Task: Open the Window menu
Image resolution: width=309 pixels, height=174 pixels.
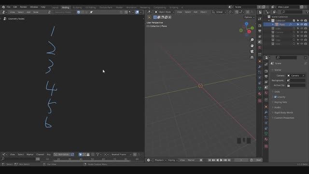Action: pyautogui.click(x=34, y=7)
